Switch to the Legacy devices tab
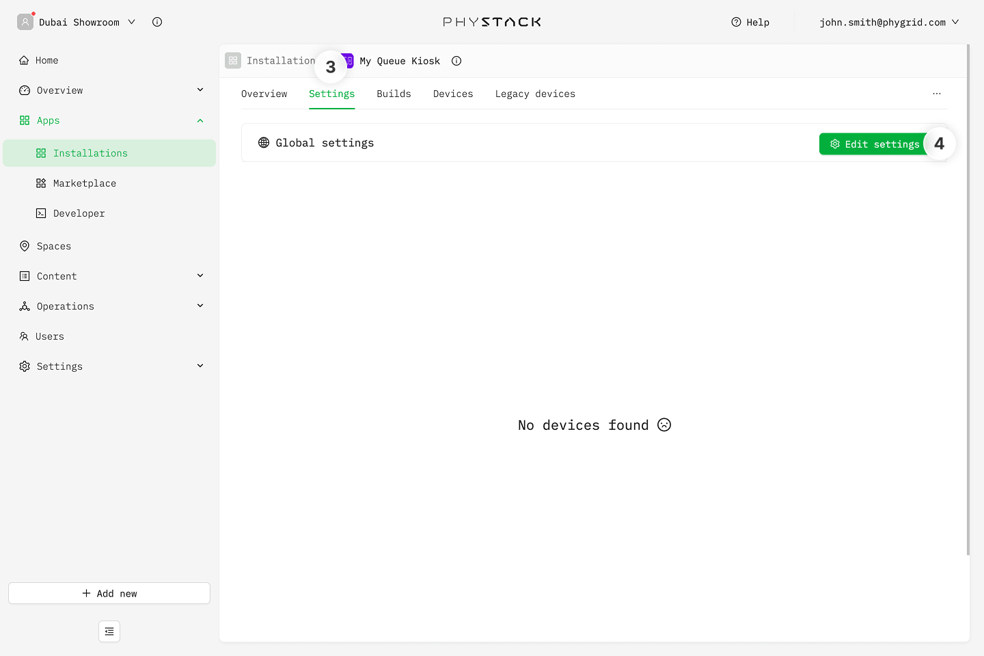The width and height of the screenshot is (984, 656). pyautogui.click(x=535, y=94)
